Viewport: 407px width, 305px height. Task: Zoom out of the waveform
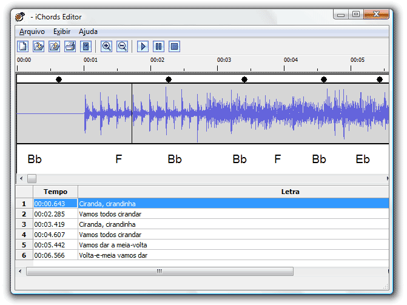[123, 47]
